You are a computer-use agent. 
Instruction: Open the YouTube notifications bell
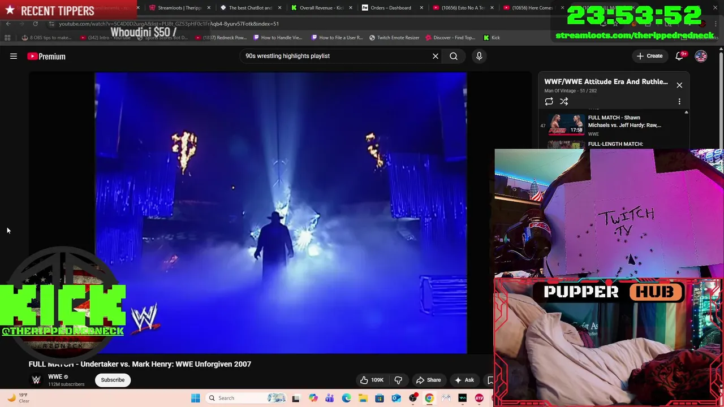click(x=679, y=56)
